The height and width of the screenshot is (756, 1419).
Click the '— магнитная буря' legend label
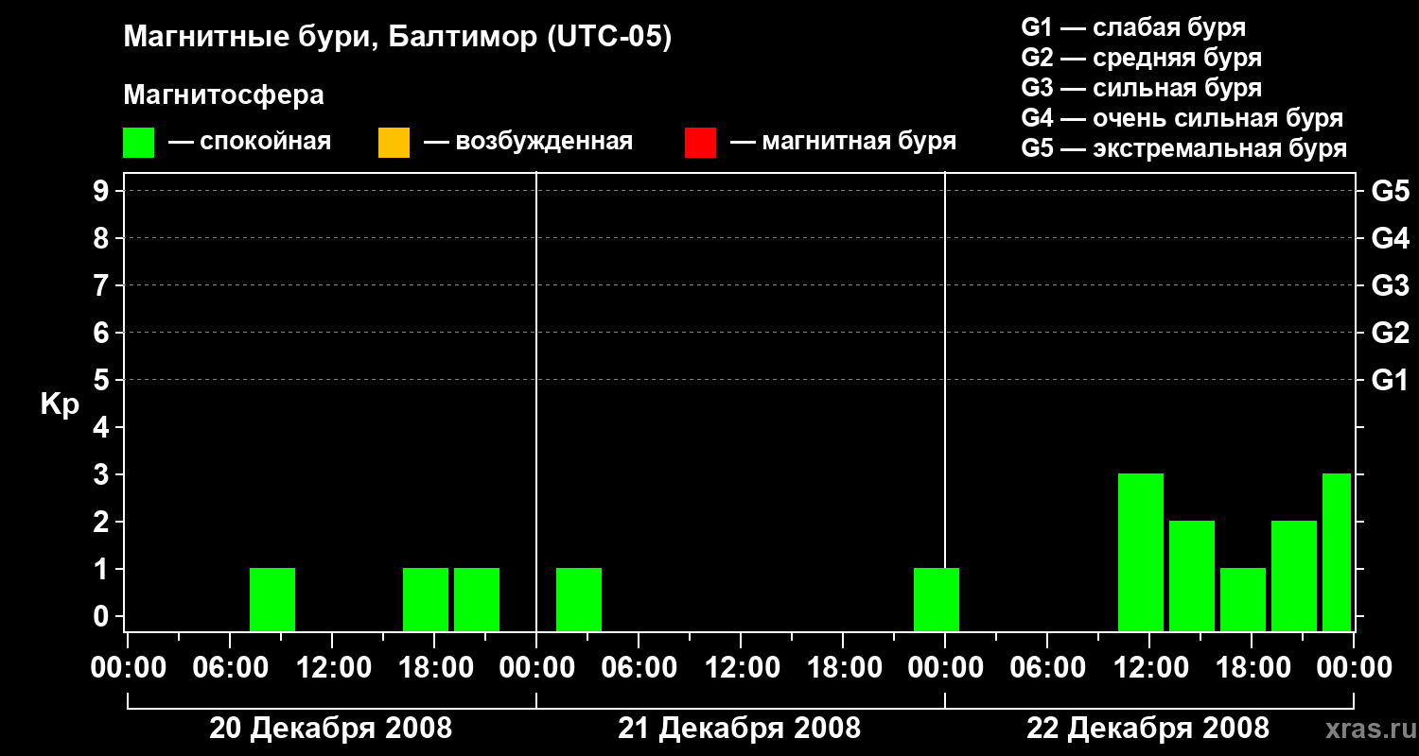pos(844,142)
